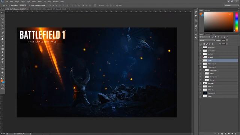Hide the character layer
240x135 pixels.
pos(201,83)
